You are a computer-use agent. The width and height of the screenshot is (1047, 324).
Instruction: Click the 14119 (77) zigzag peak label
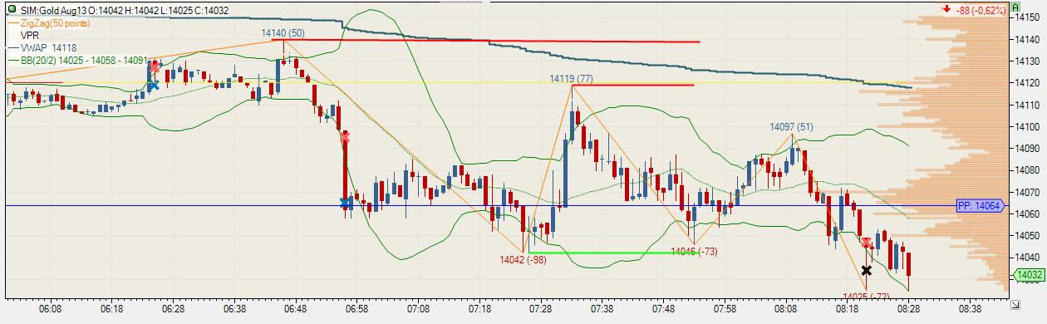[571, 79]
